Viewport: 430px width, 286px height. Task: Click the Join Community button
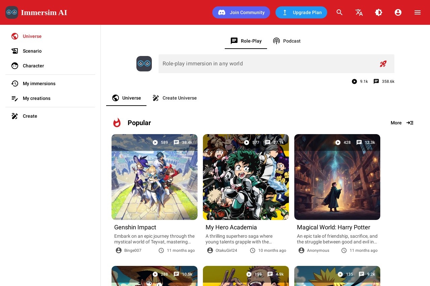click(x=241, y=12)
